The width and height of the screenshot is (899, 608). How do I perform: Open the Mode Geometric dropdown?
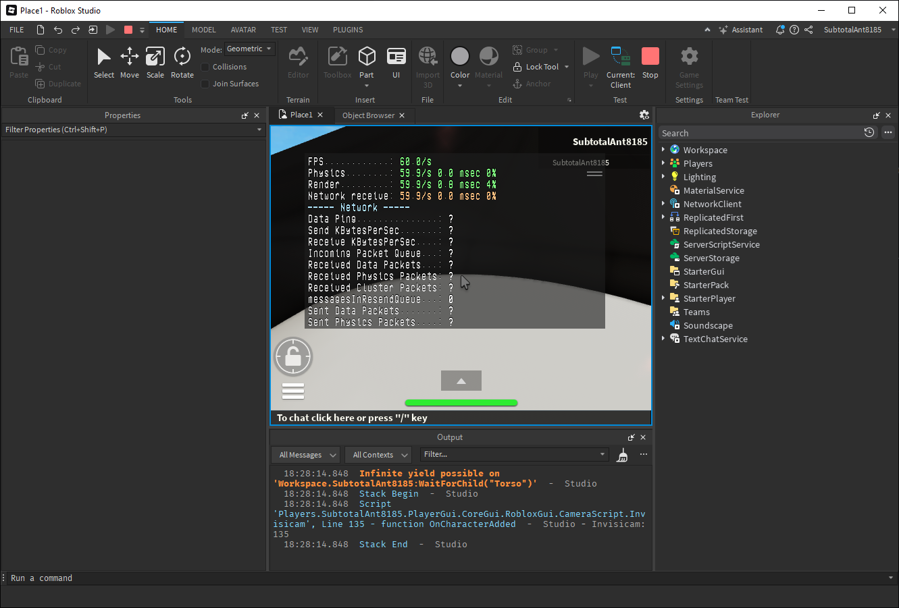coord(249,49)
